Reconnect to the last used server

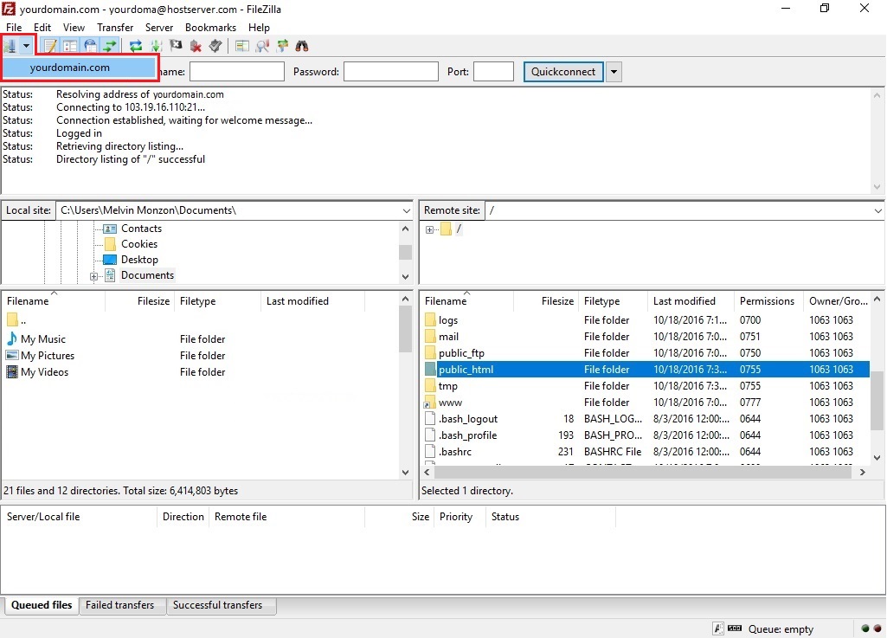click(215, 46)
